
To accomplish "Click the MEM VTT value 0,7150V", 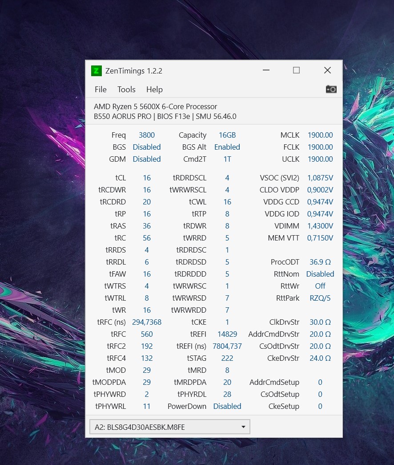I will 320,238.
